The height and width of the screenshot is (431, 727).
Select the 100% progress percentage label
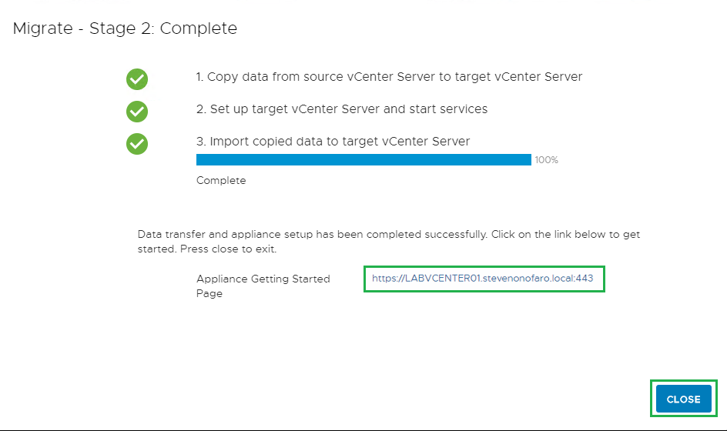(x=546, y=160)
